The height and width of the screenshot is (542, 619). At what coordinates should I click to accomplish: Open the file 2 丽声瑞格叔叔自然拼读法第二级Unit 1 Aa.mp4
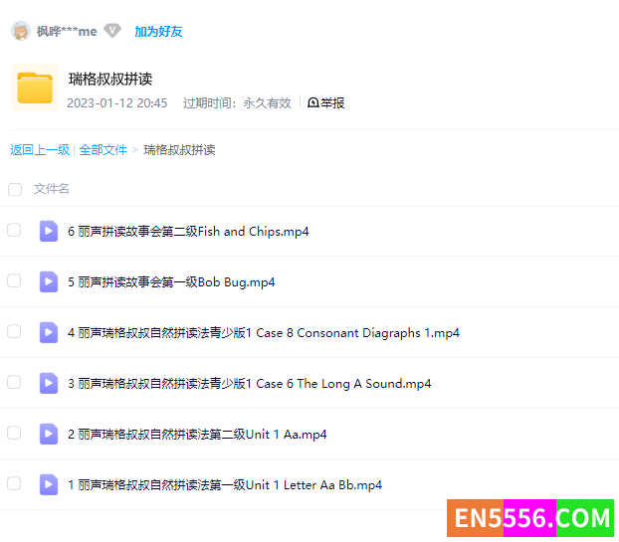[x=197, y=435]
